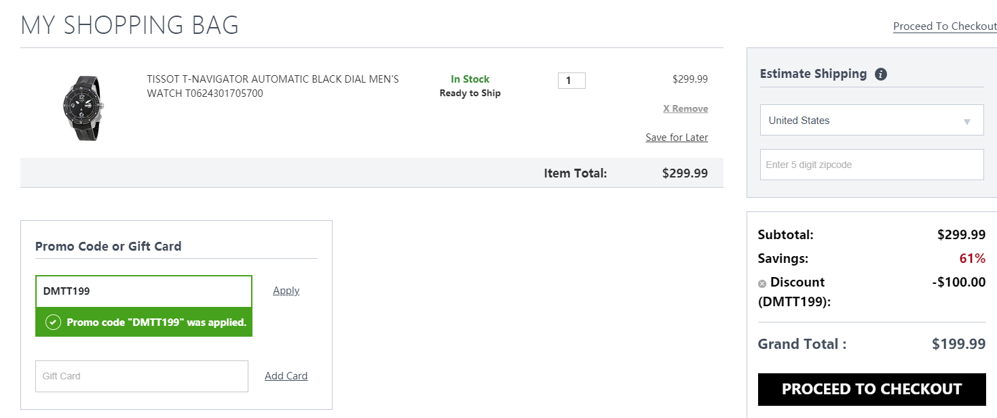
Task: Remove the Tissot watch from the bag
Action: click(685, 108)
